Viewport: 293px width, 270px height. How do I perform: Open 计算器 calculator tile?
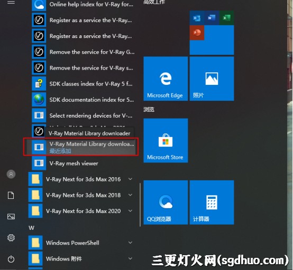click(x=212, y=202)
